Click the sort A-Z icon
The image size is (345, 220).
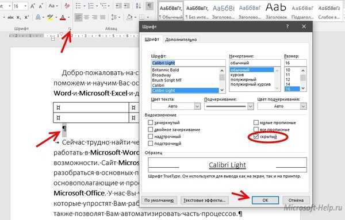139,6
